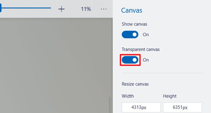Click the Canvas panel heading
Screen dimensions: 211x113
pos(132,10)
